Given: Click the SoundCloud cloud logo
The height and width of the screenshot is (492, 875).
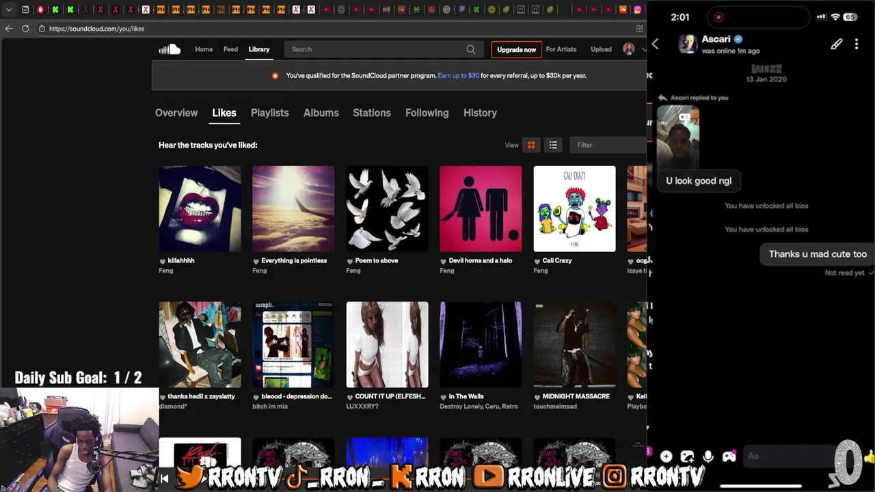Looking at the screenshot, I should (170, 49).
